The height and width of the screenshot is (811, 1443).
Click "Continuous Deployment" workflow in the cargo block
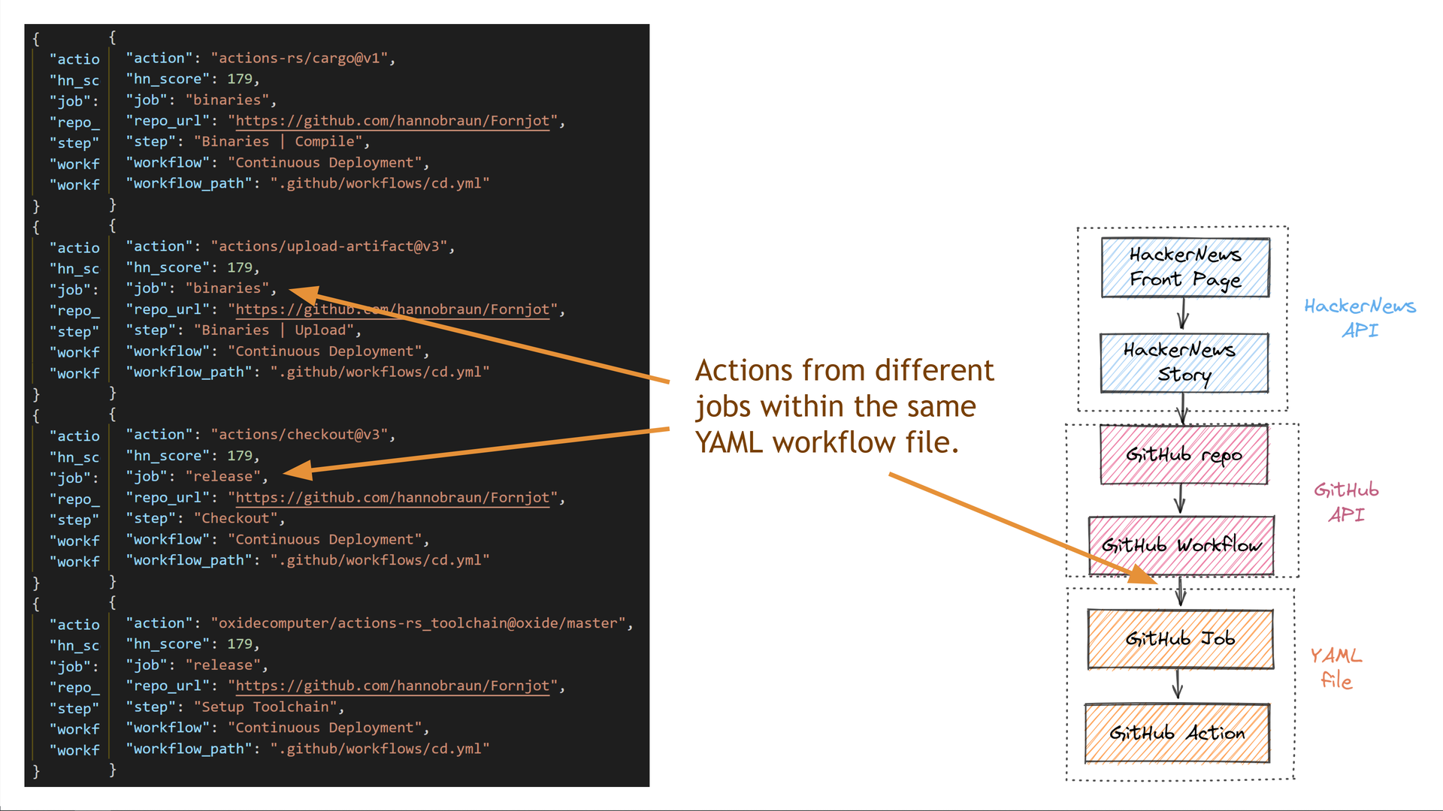(x=278, y=163)
